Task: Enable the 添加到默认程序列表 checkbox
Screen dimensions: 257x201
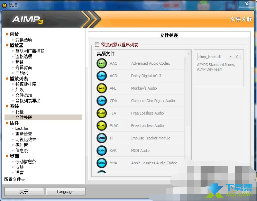Action: (x=97, y=44)
